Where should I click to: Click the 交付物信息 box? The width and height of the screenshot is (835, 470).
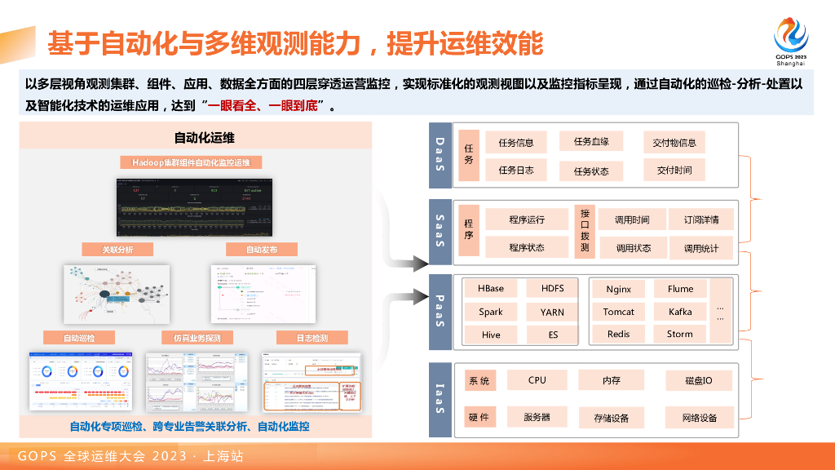pos(674,142)
